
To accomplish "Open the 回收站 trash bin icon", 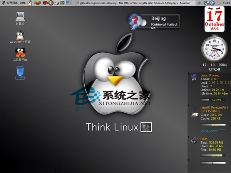I will pos(20,73).
